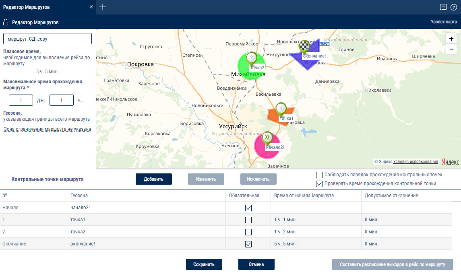Select map pin marker number 1
This screenshot has height=274, width=461.
click(x=281, y=109)
